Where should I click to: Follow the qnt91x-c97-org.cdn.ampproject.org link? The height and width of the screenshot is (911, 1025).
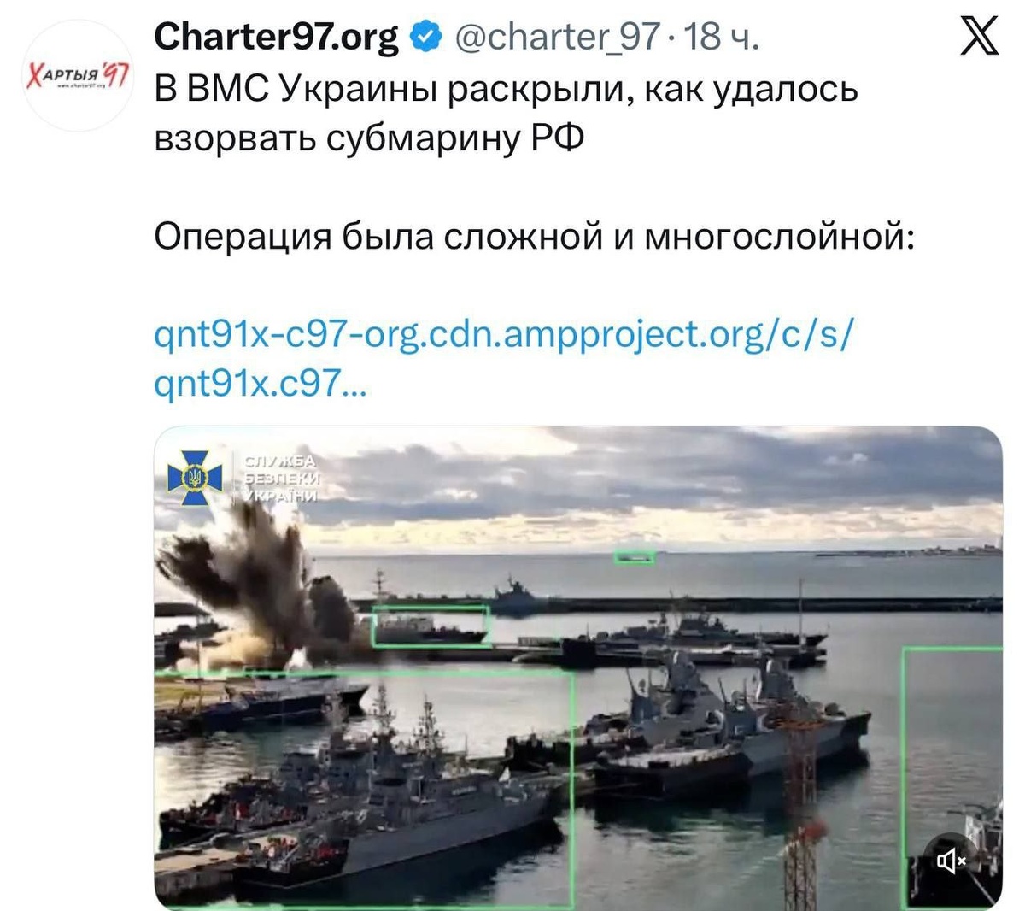503,333
